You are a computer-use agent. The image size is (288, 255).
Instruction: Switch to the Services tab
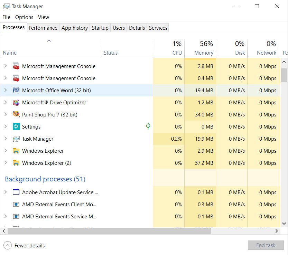[x=158, y=28]
